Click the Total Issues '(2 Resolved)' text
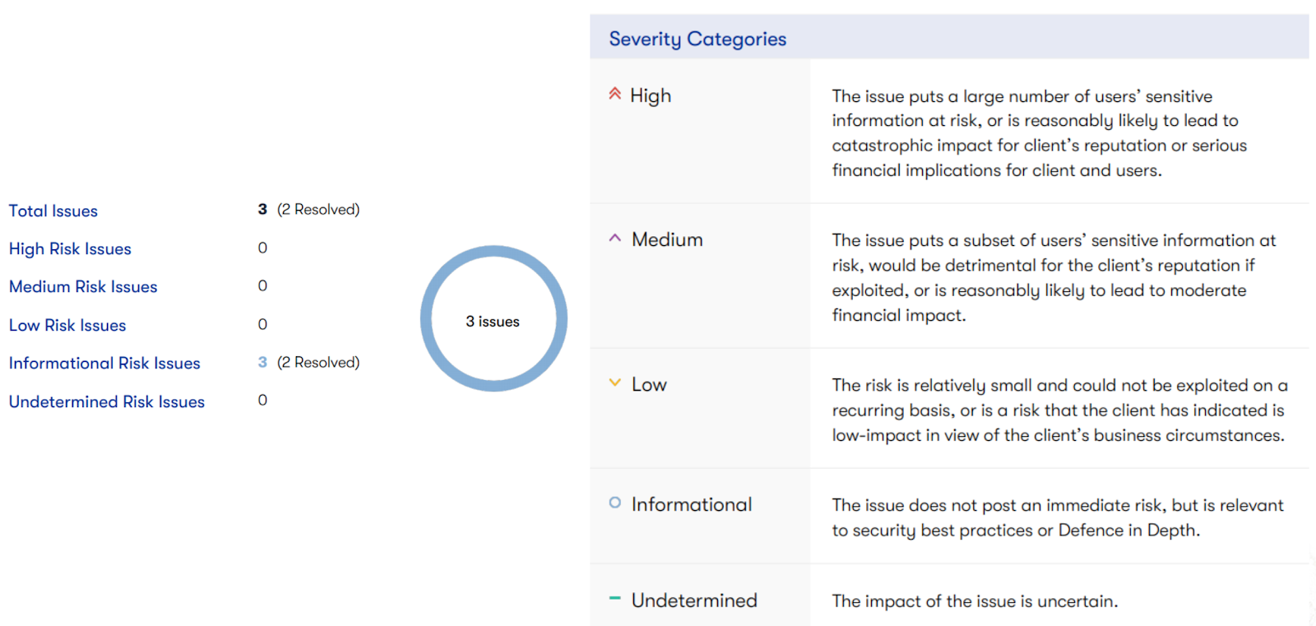The height and width of the screenshot is (626, 1316). [x=318, y=209]
